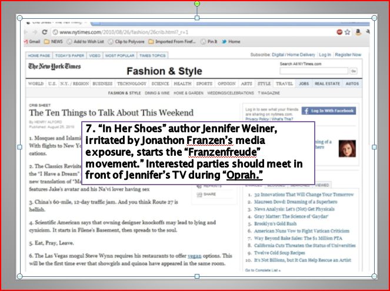Go to the OPINION section
This screenshot has width=390, height=291.
[x=226, y=83]
